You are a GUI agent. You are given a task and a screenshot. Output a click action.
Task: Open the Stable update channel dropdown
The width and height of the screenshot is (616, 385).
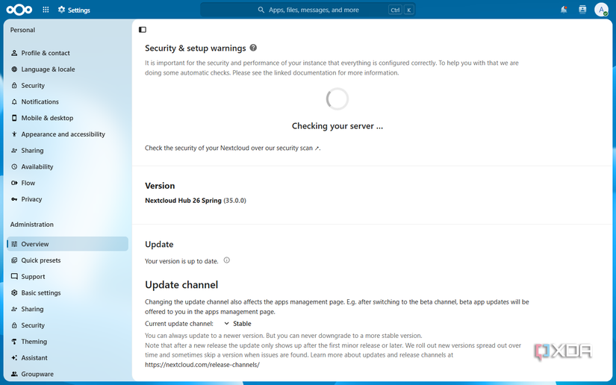coord(237,324)
